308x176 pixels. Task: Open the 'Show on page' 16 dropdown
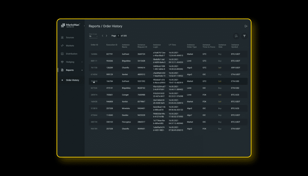93,36
